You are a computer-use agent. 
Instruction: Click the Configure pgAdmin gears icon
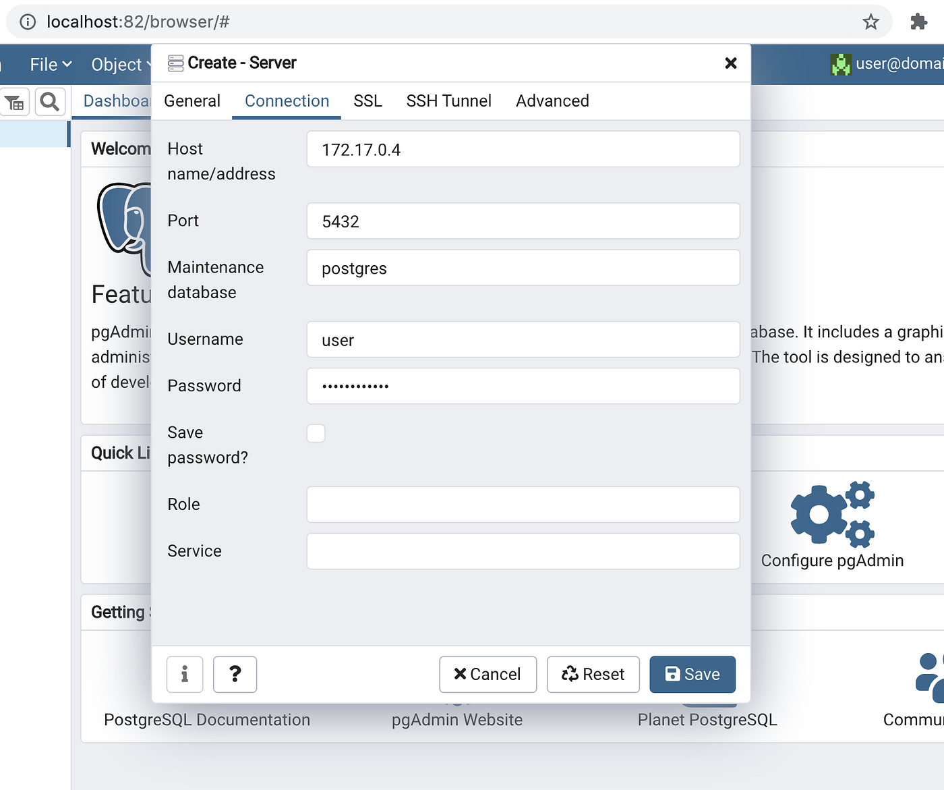(x=833, y=513)
